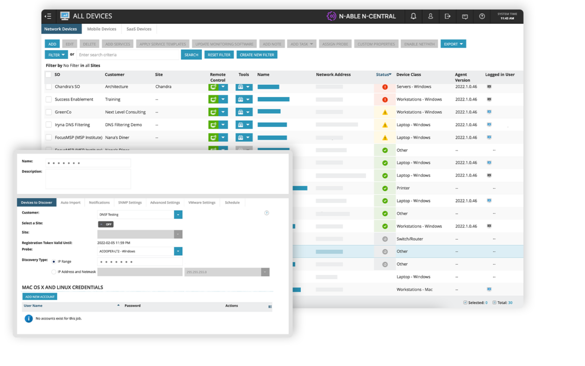Click the Add New Account button
The image size is (585, 366).
point(39,296)
